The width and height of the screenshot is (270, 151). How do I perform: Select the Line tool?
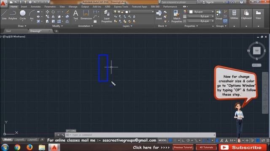(x=4, y=15)
